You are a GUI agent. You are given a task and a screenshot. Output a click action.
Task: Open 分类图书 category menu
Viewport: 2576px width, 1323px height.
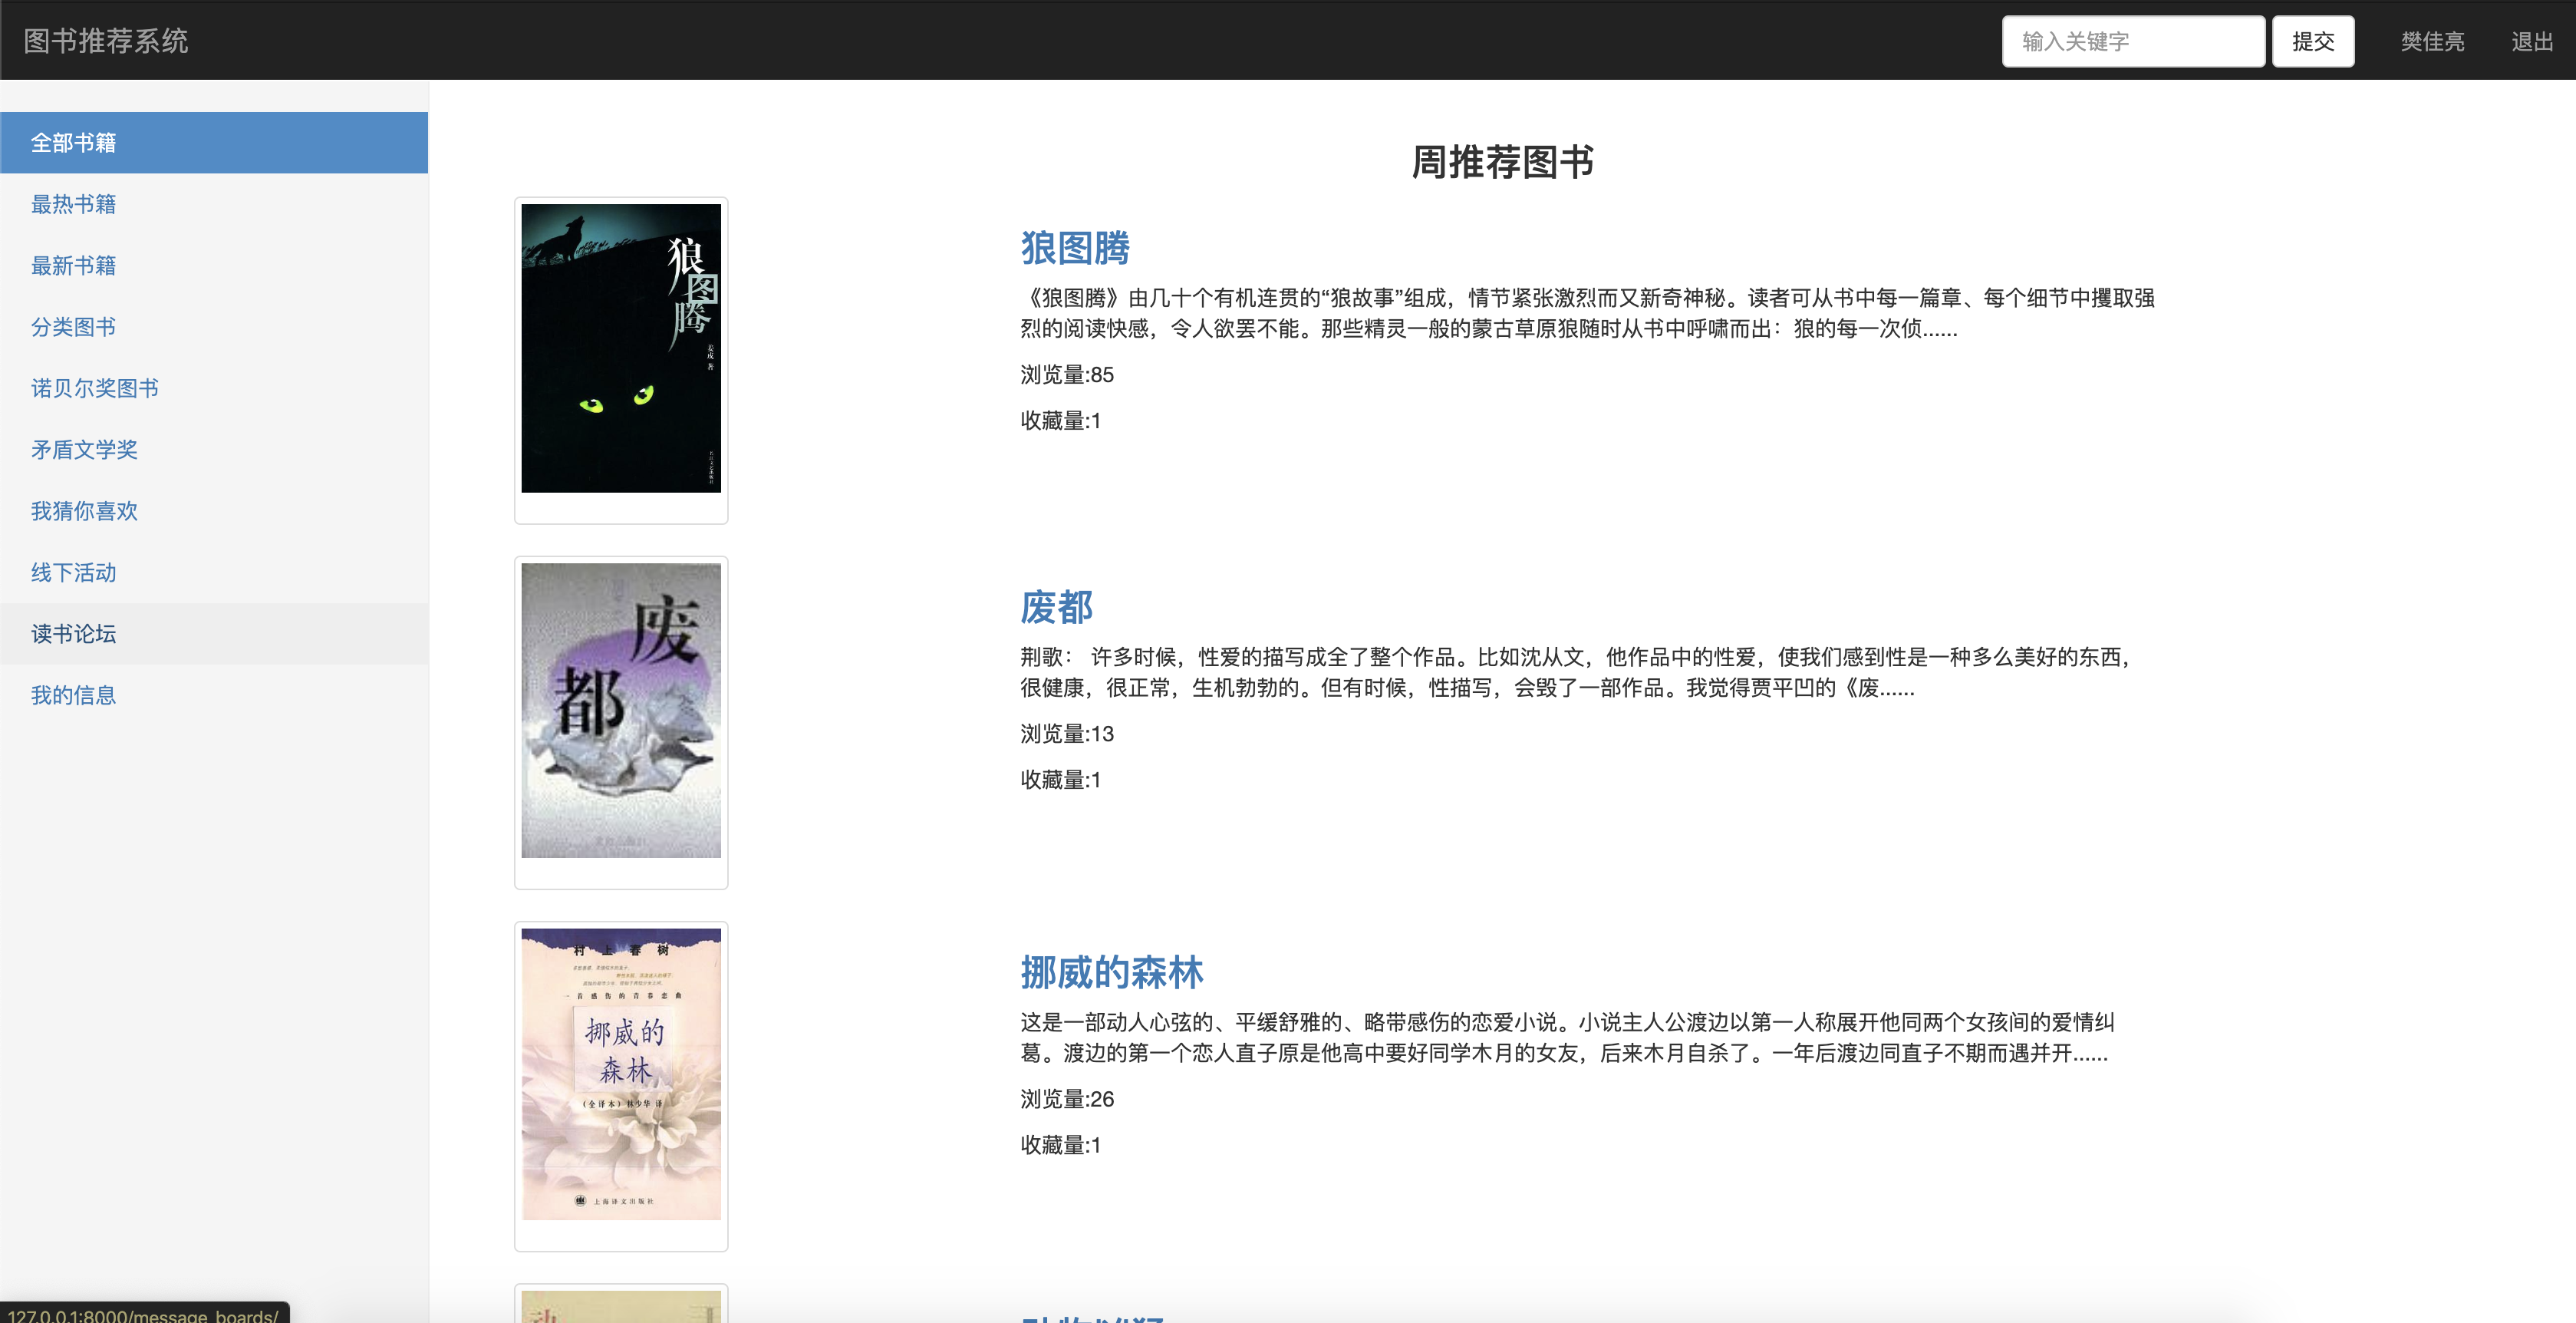73,327
